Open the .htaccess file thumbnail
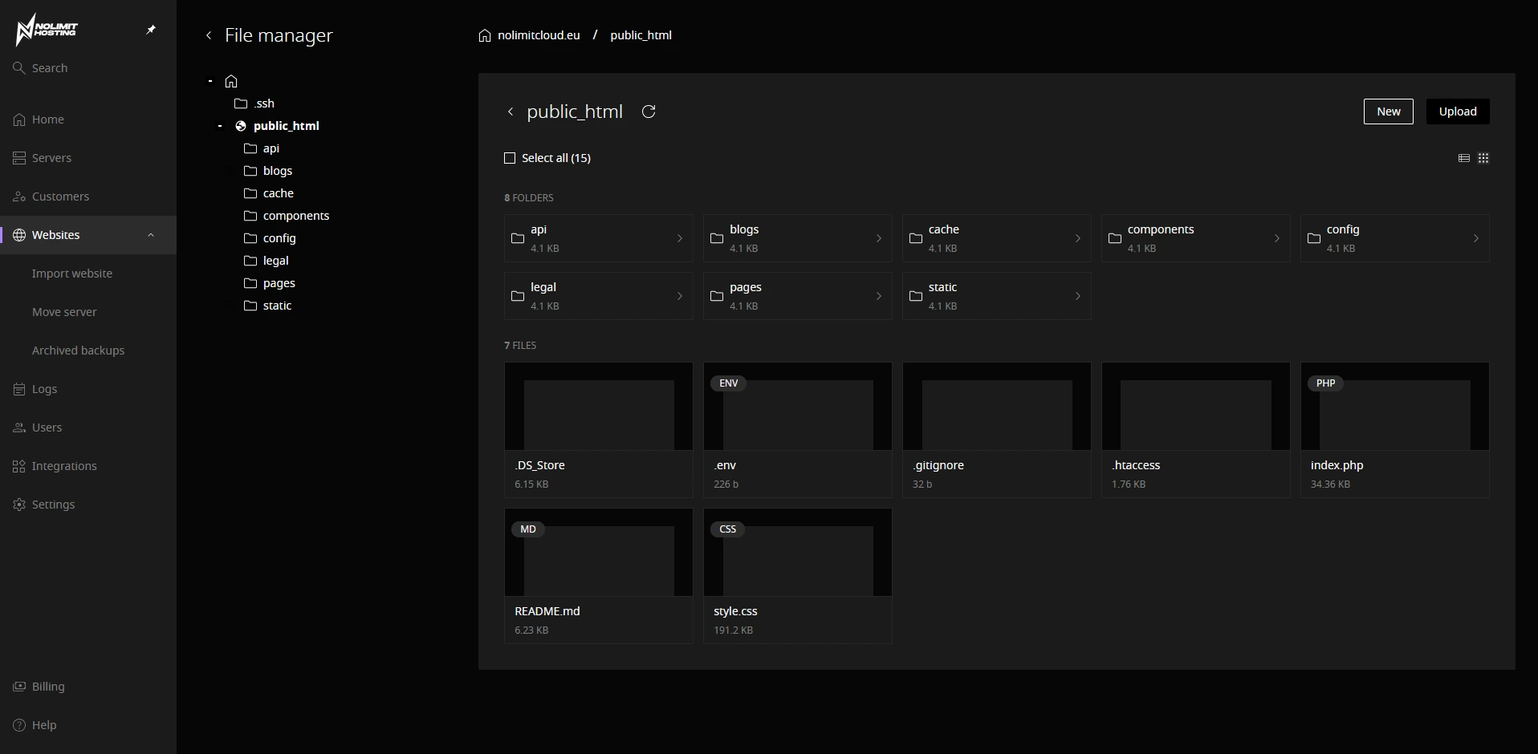Viewport: 1538px width, 754px height. coord(1196,407)
